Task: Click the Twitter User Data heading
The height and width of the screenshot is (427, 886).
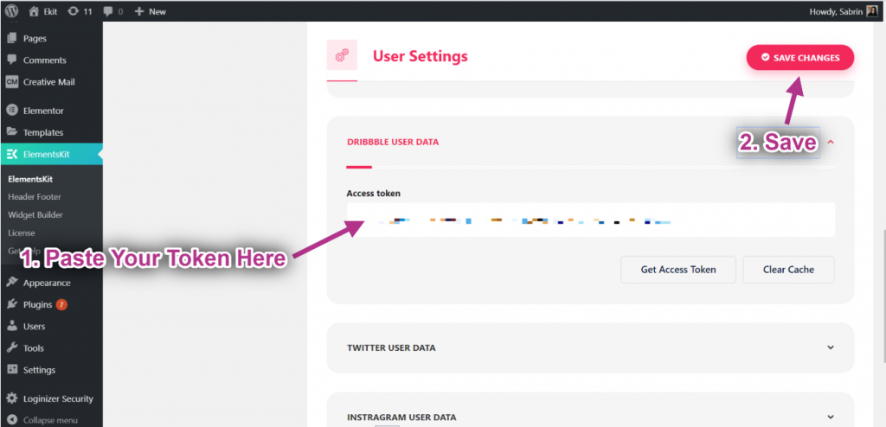Action: pyautogui.click(x=391, y=348)
